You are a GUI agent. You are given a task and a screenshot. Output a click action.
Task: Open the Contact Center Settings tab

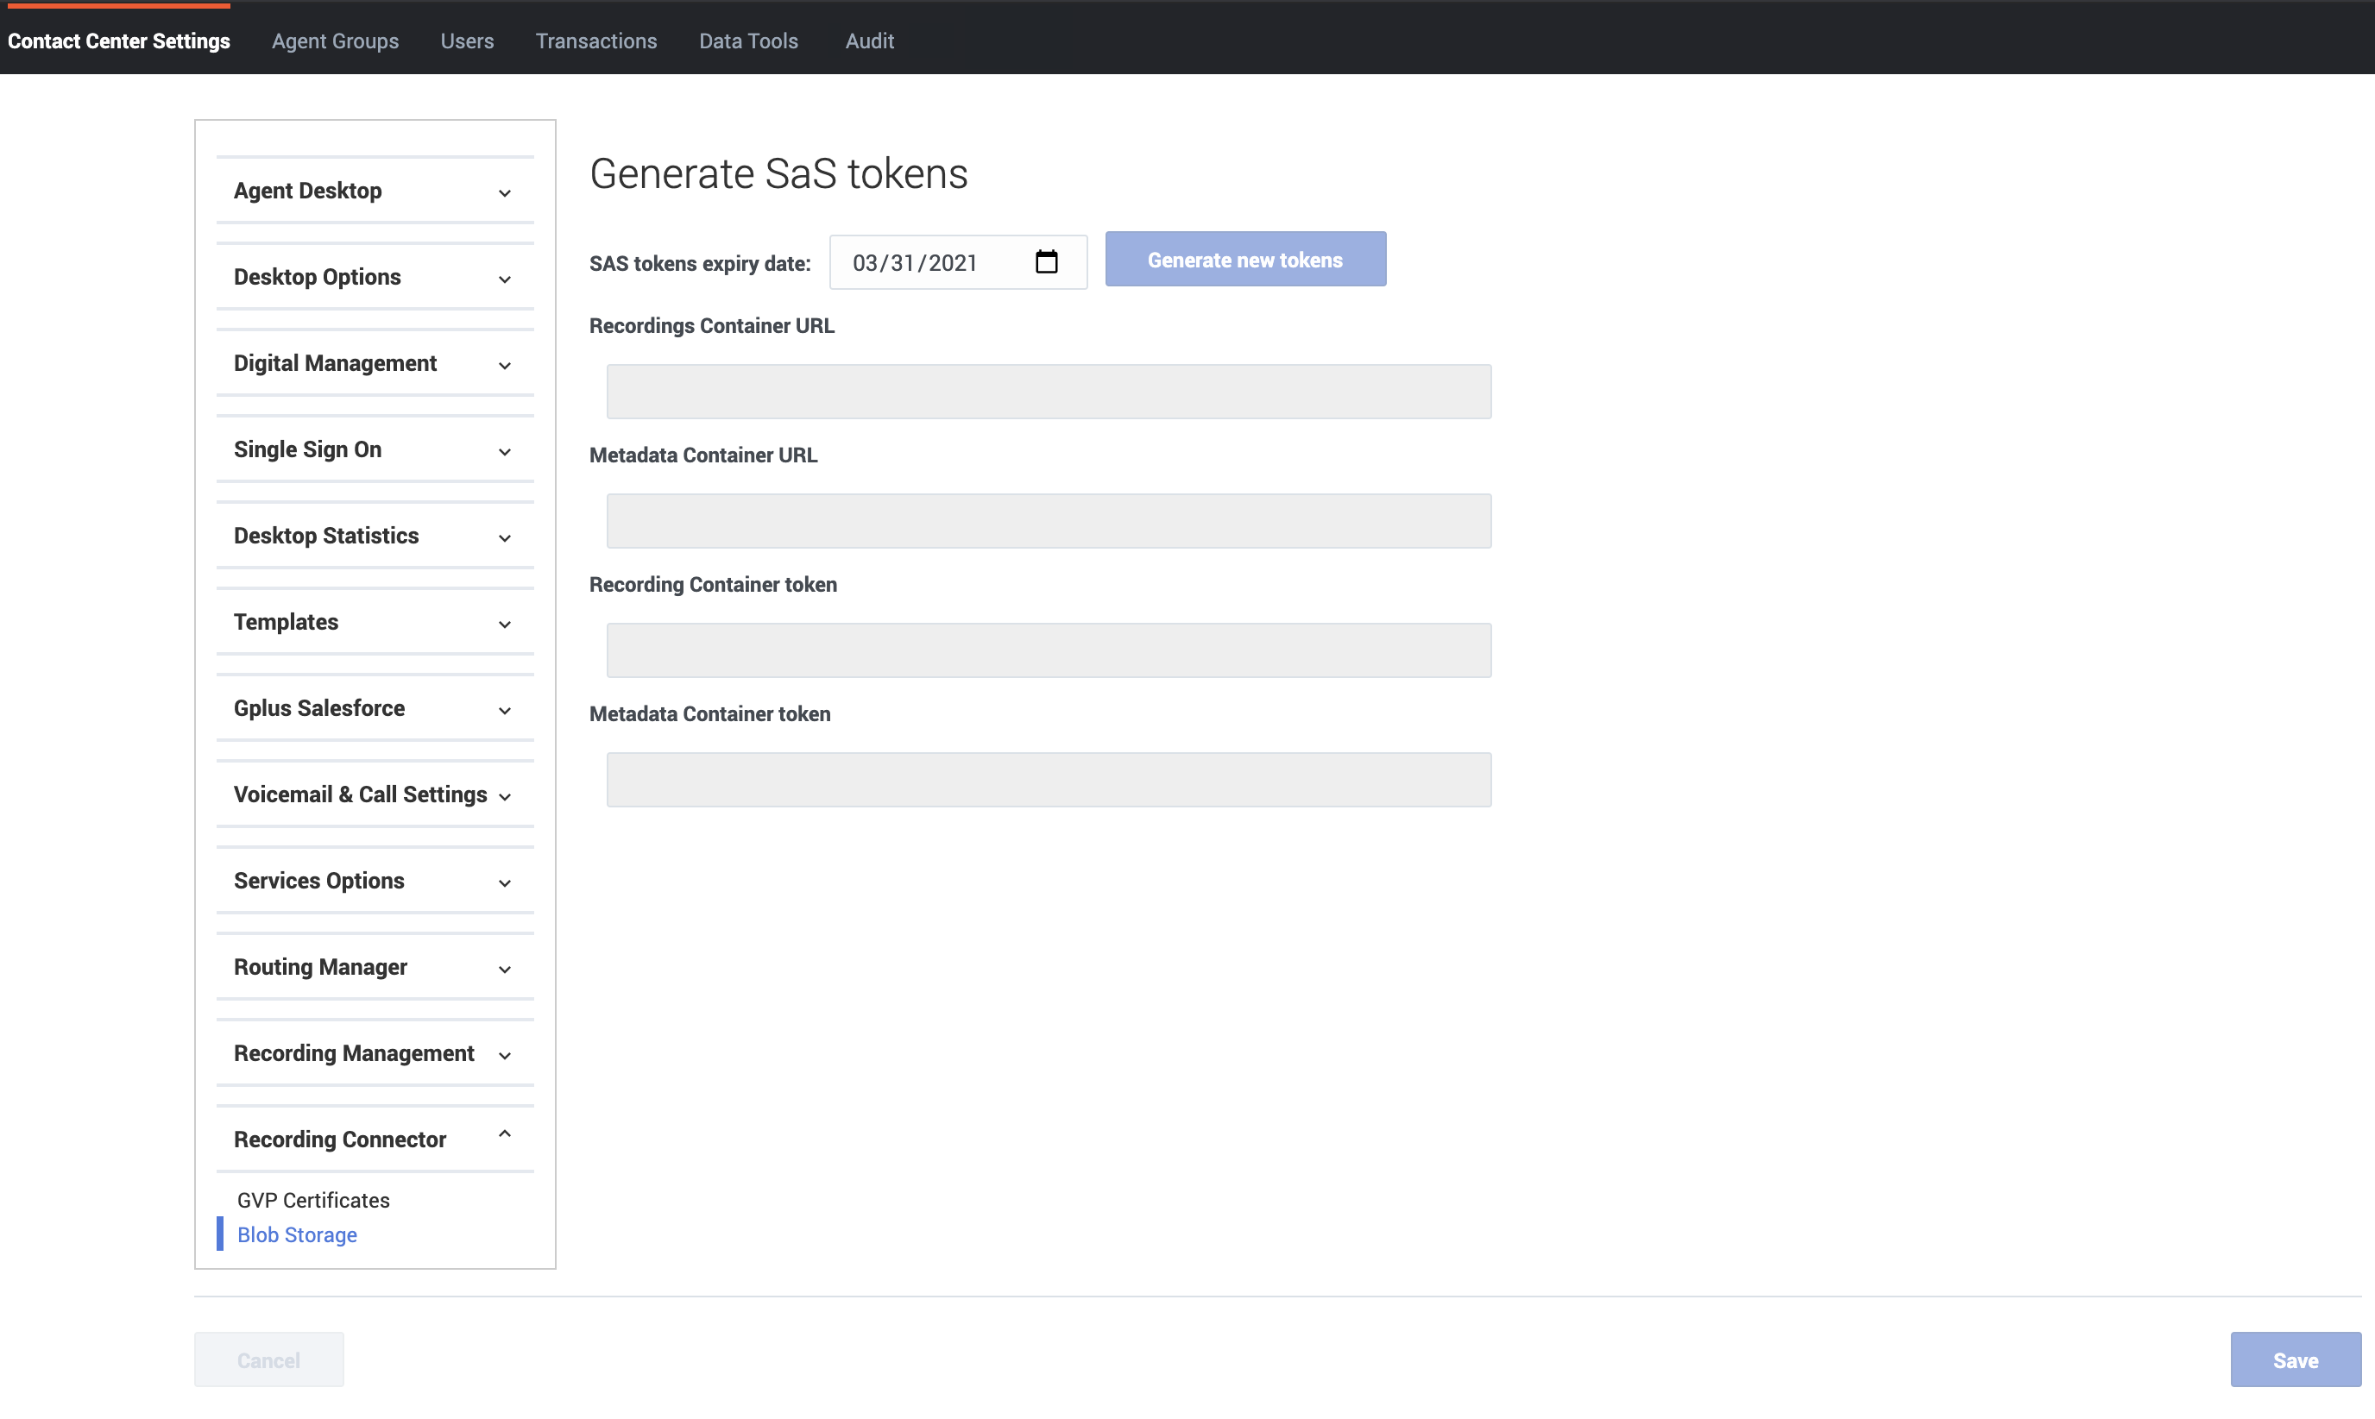(x=118, y=41)
